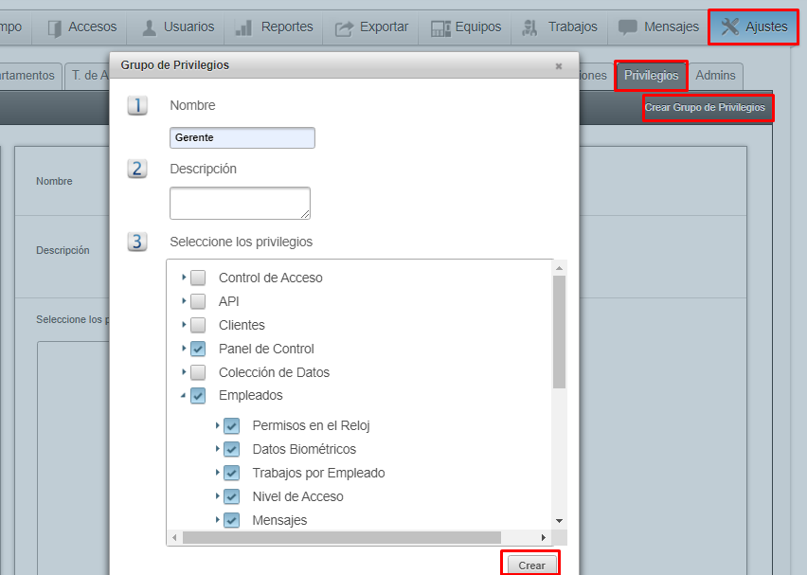This screenshot has width=807, height=575.
Task: Open the Ajustes tools icon menu
Action: click(x=729, y=27)
